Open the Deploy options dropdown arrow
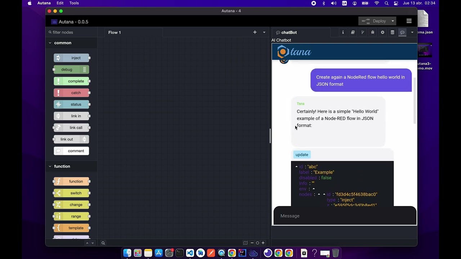 point(393,21)
